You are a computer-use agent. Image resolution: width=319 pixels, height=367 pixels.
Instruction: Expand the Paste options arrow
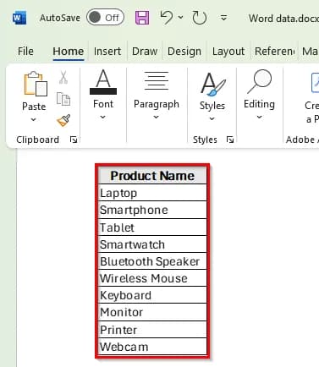[x=34, y=119]
